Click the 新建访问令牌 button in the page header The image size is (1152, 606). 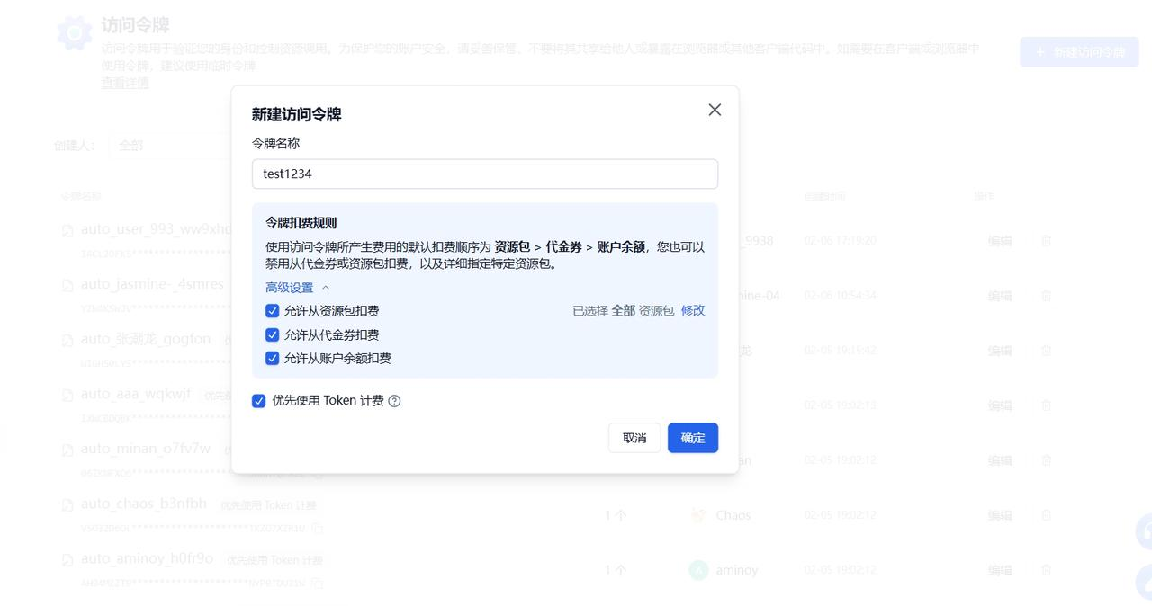point(1080,52)
